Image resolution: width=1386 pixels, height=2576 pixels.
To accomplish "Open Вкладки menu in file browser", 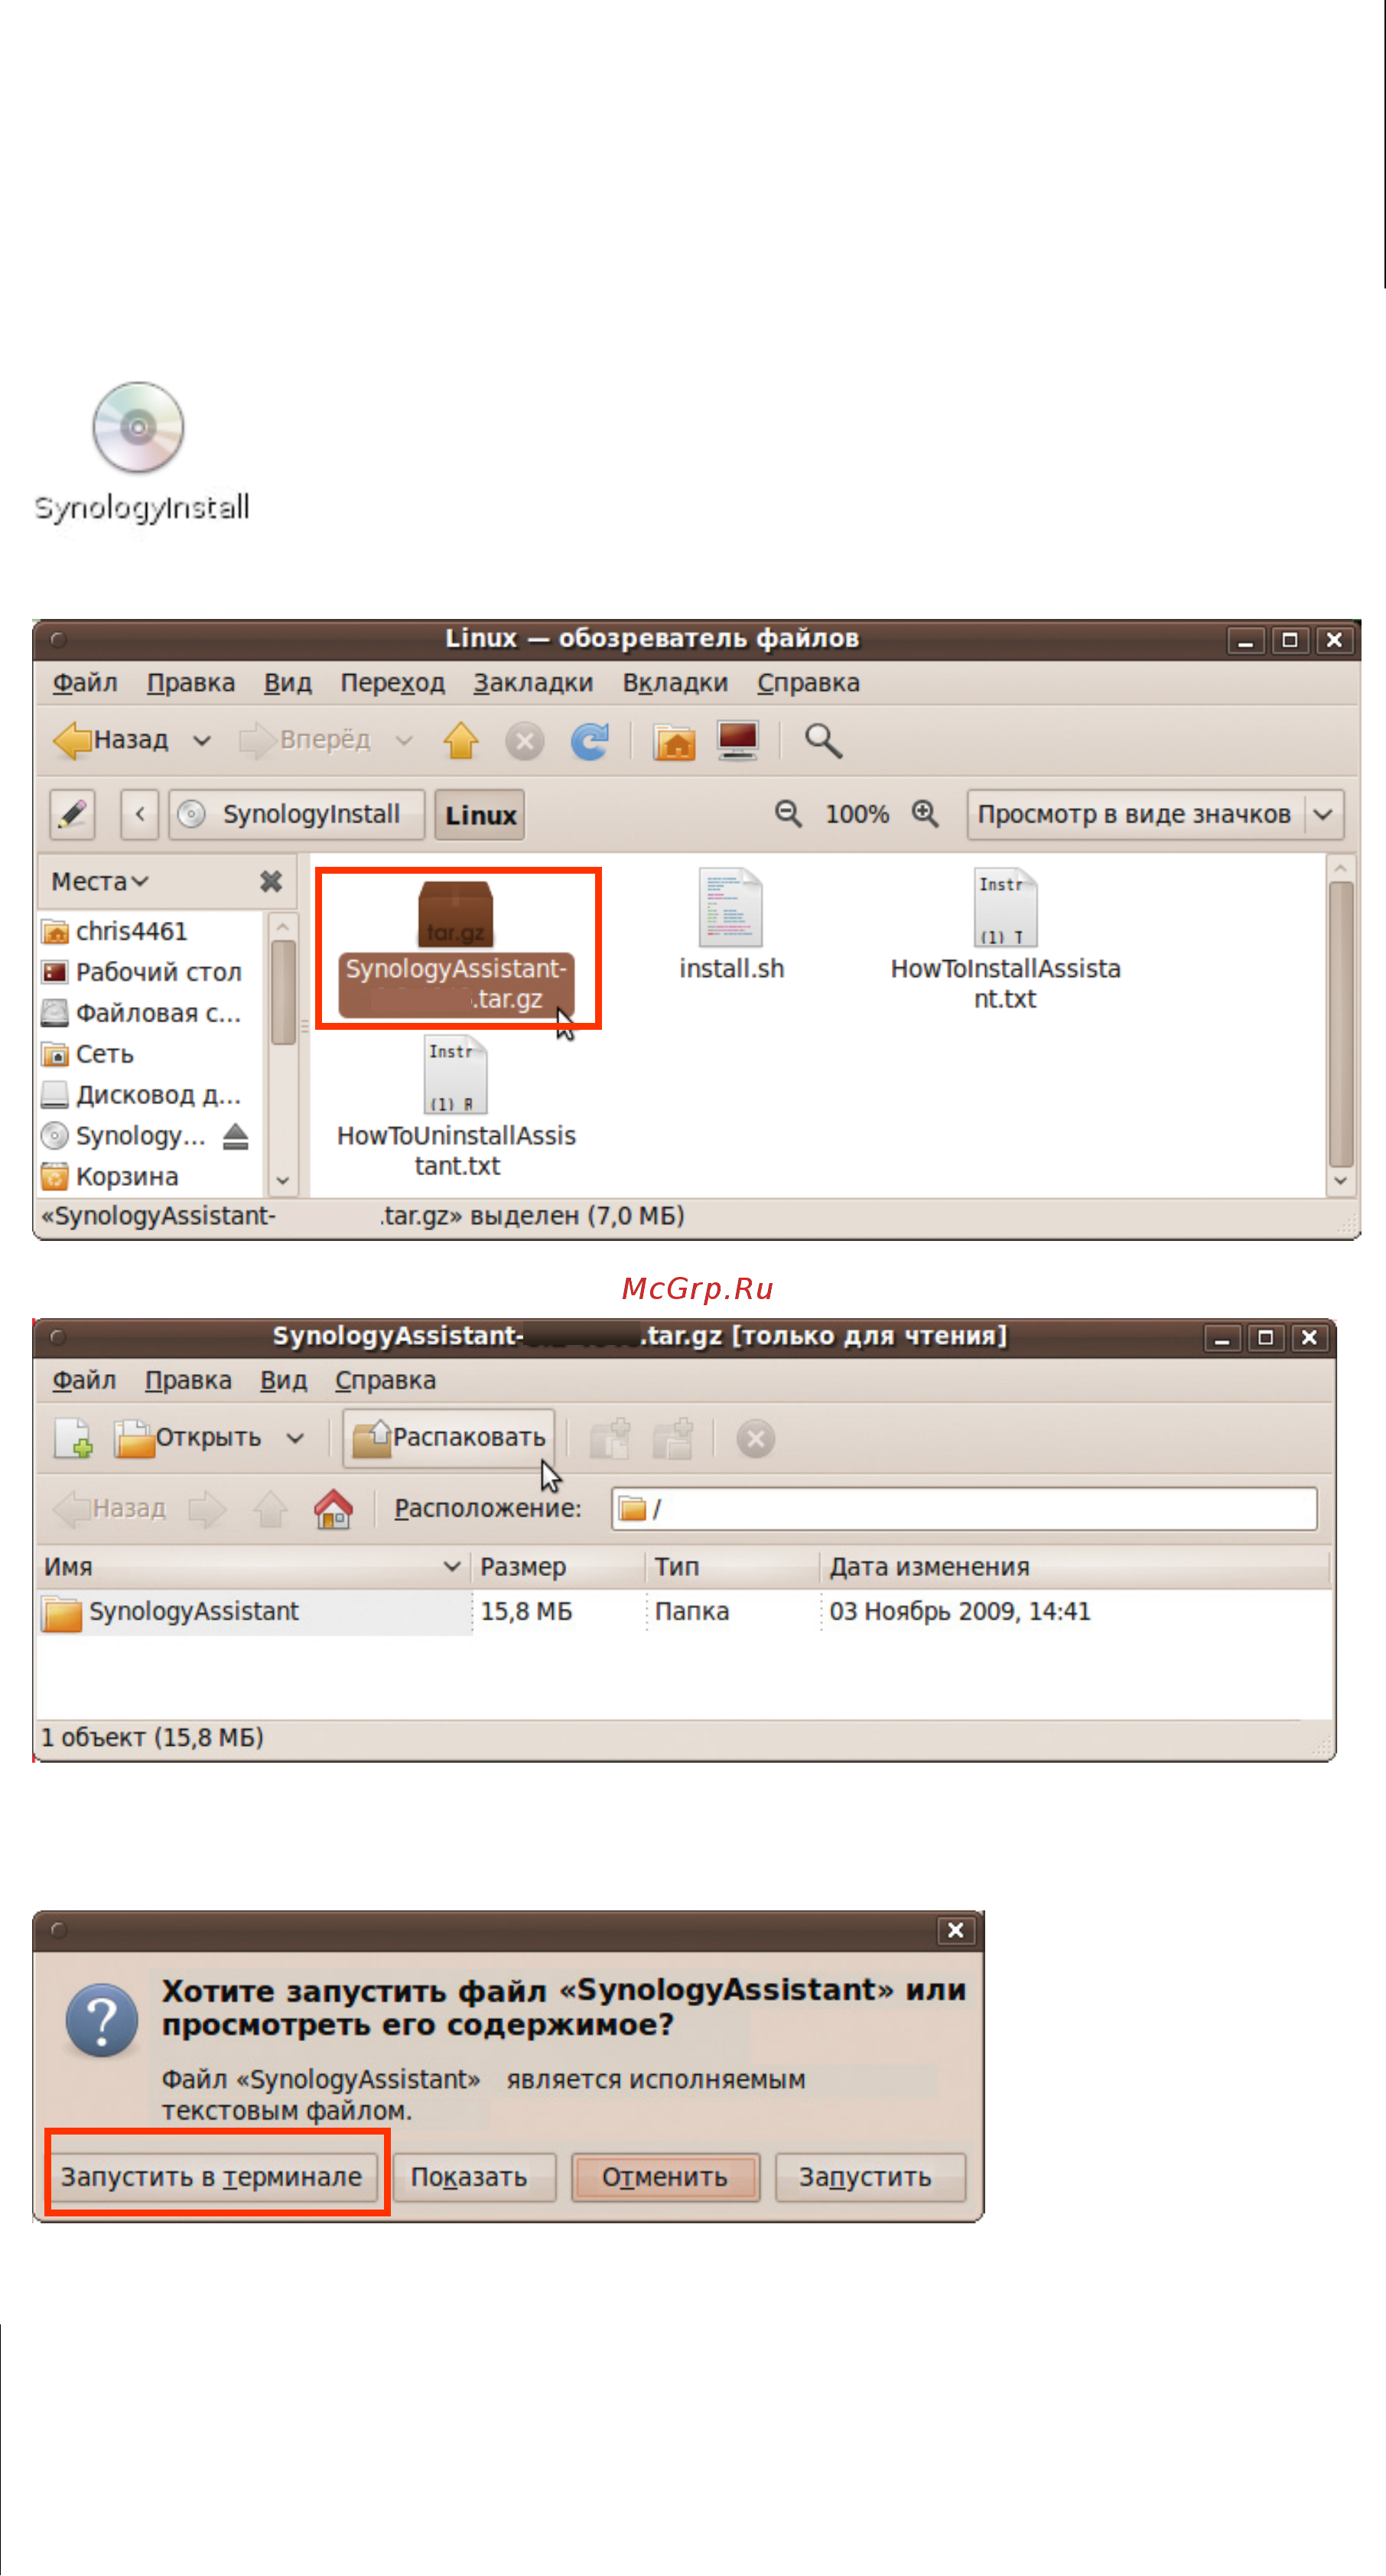I will pyautogui.click(x=675, y=683).
